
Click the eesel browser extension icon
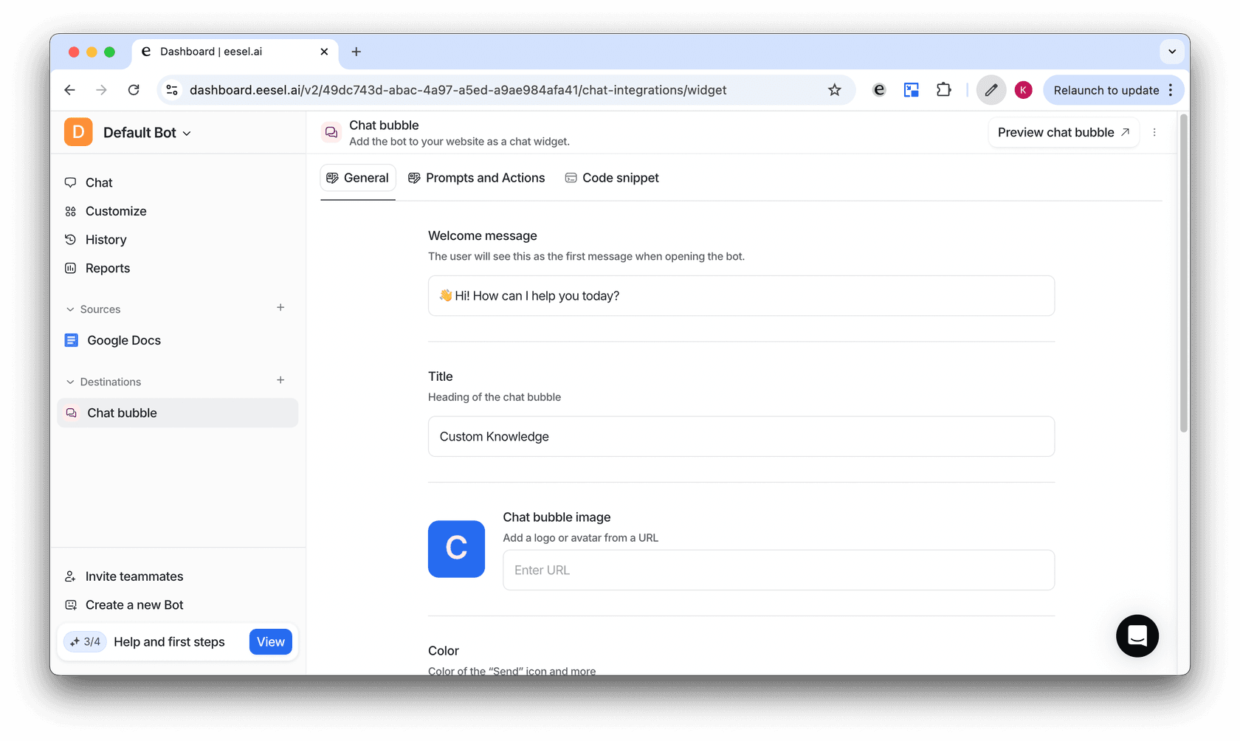pos(878,90)
